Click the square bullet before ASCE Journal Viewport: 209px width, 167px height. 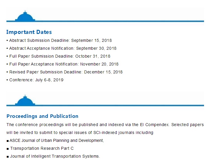(x=8, y=141)
